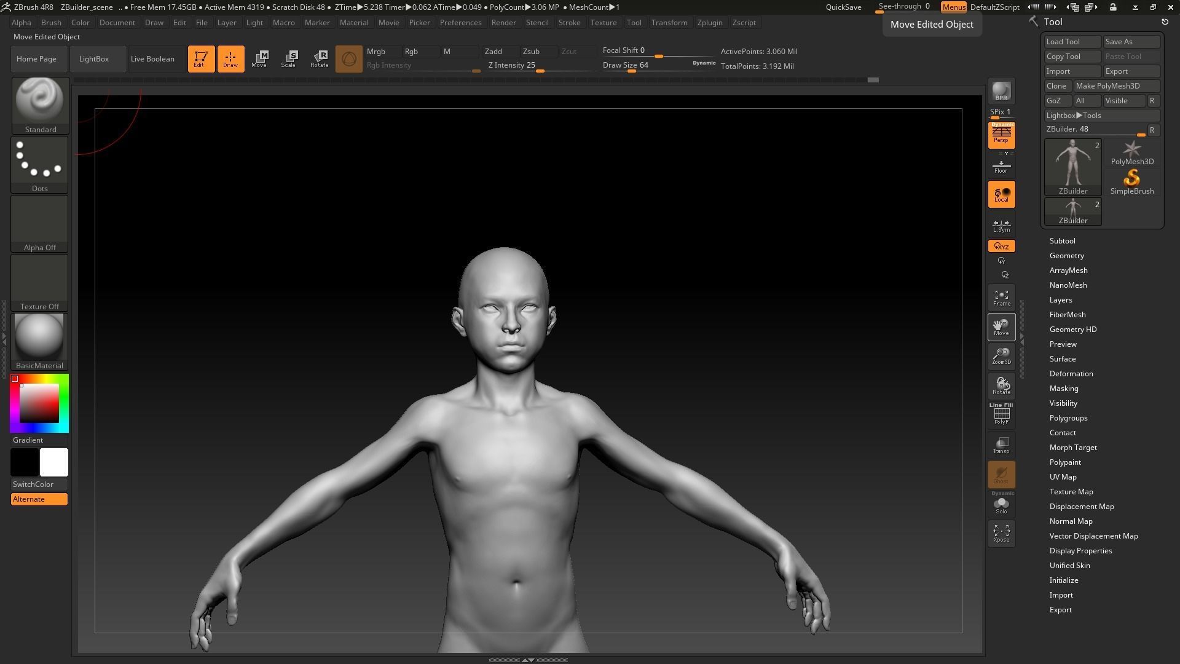Select the Move tool in toolbar
This screenshot has height=664, width=1180.
click(x=259, y=58)
